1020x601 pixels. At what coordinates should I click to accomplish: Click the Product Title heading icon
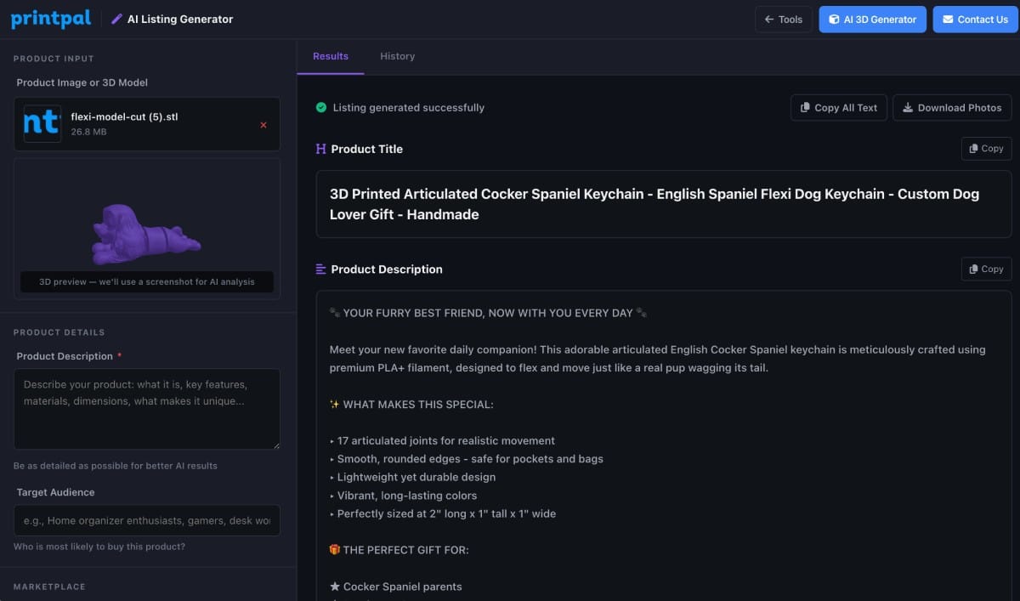(320, 149)
